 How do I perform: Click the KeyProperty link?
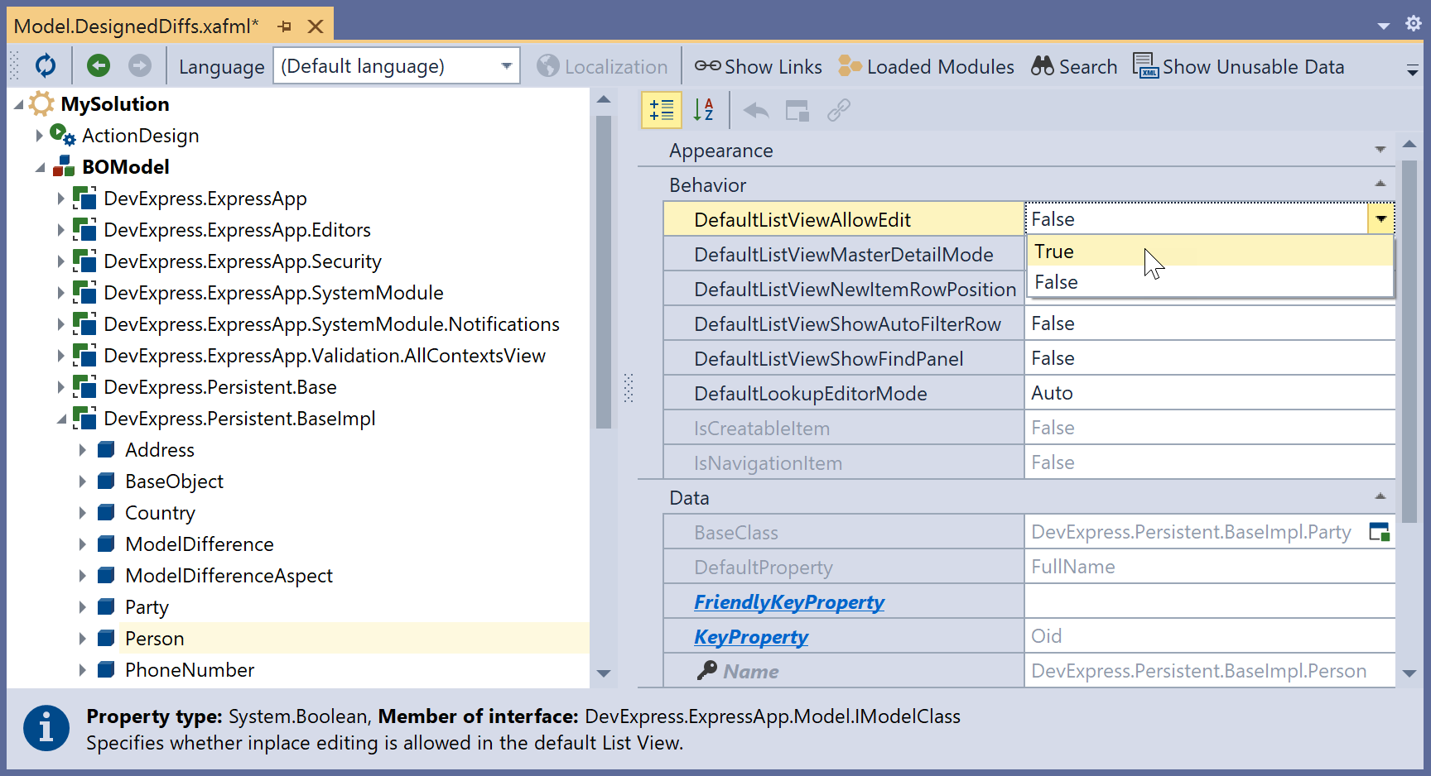[x=750, y=637]
